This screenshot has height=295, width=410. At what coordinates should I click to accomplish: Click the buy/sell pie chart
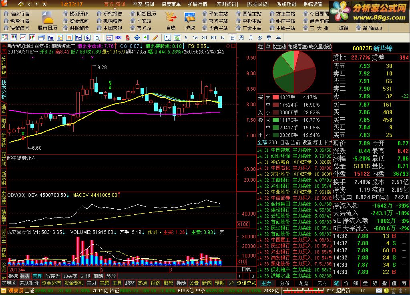[294, 72]
